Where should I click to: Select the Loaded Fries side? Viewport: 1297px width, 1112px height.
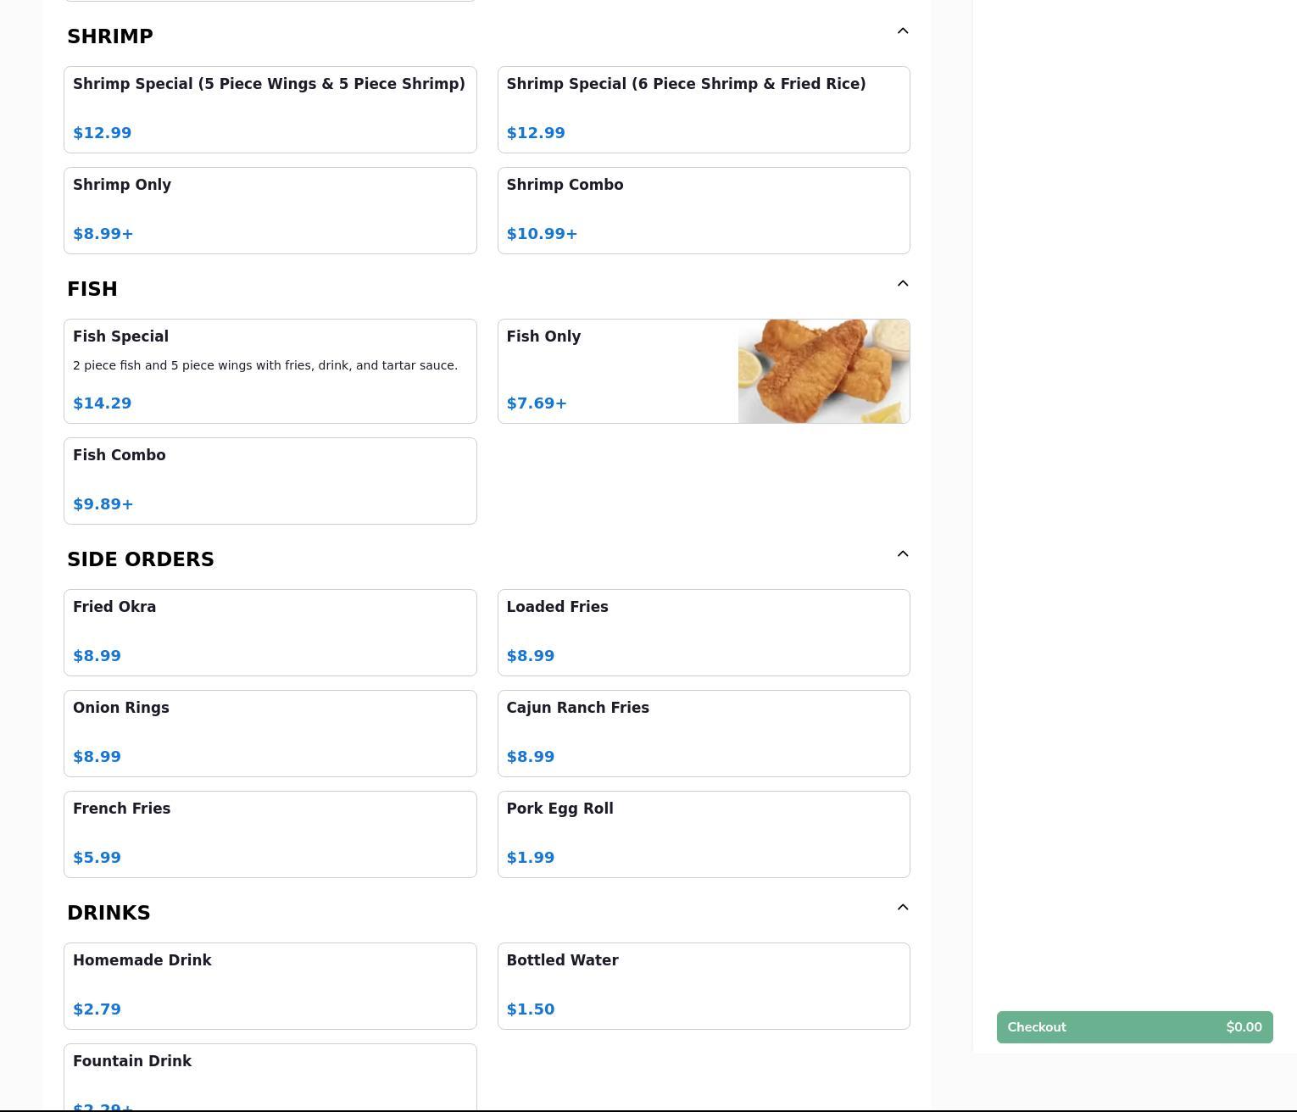(x=703, y=632)
